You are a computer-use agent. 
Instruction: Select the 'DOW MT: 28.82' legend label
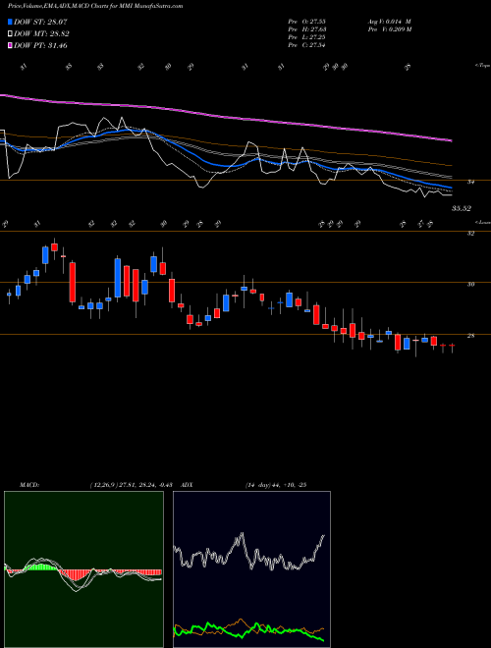coord(41,34)
